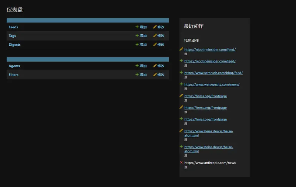Click the plus icon in the Digests row

tap(137, 45)
